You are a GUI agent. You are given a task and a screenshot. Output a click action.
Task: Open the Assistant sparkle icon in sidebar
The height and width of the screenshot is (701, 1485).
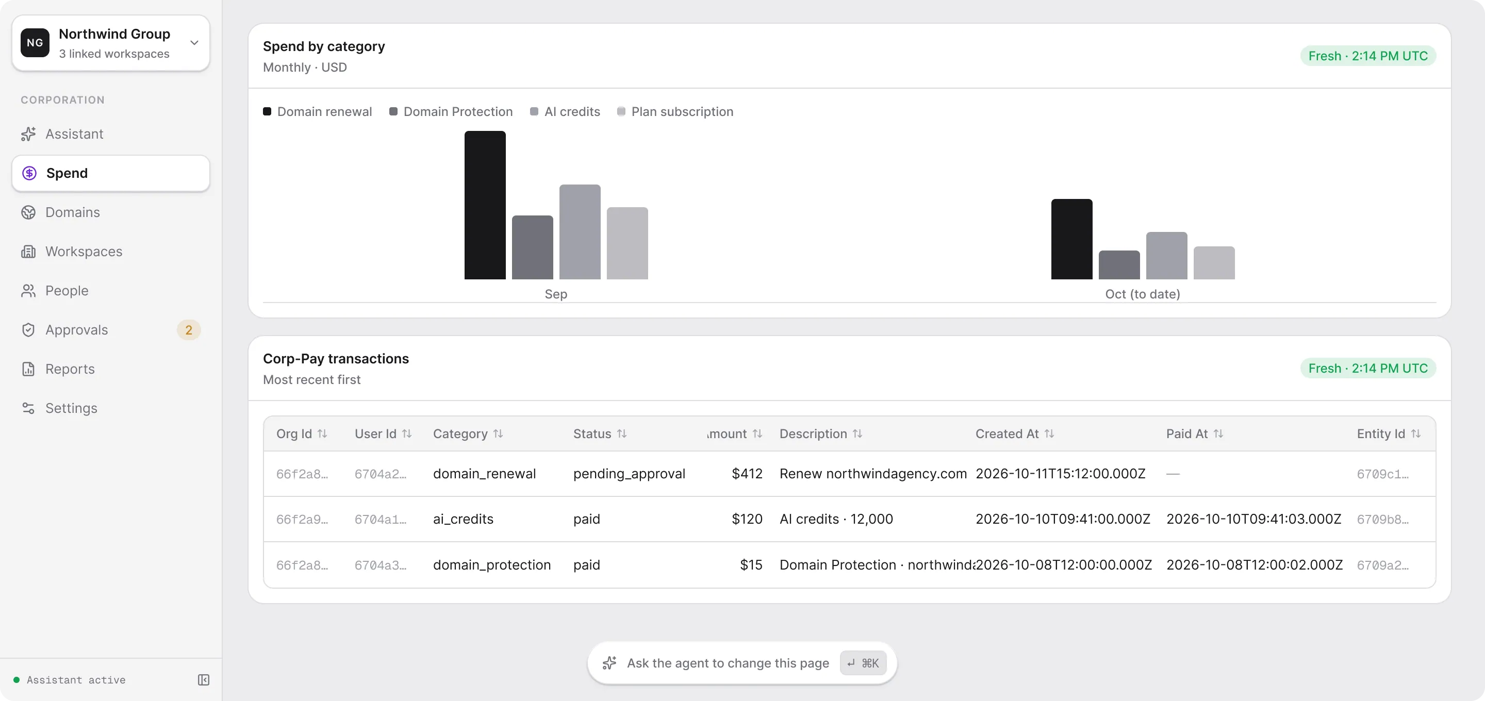pos(28,133)
